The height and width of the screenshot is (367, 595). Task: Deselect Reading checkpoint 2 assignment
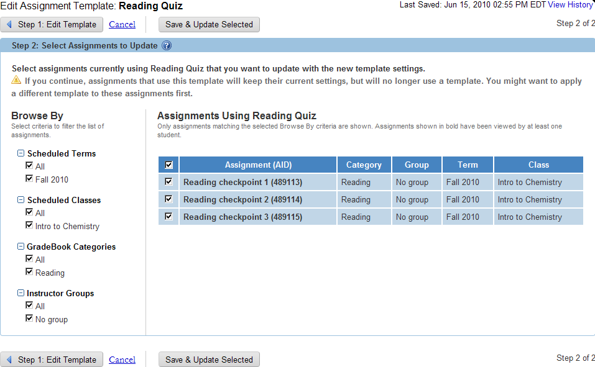[x=168, y=199]
